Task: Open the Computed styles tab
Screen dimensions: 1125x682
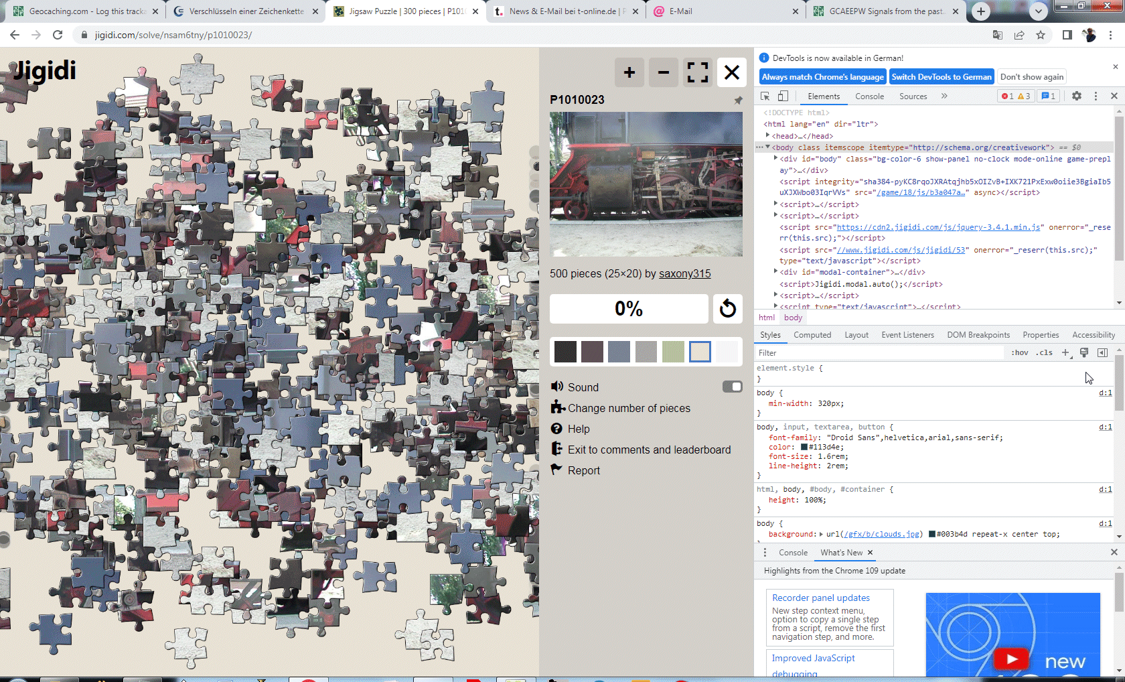Action: (x=812, y=335)
